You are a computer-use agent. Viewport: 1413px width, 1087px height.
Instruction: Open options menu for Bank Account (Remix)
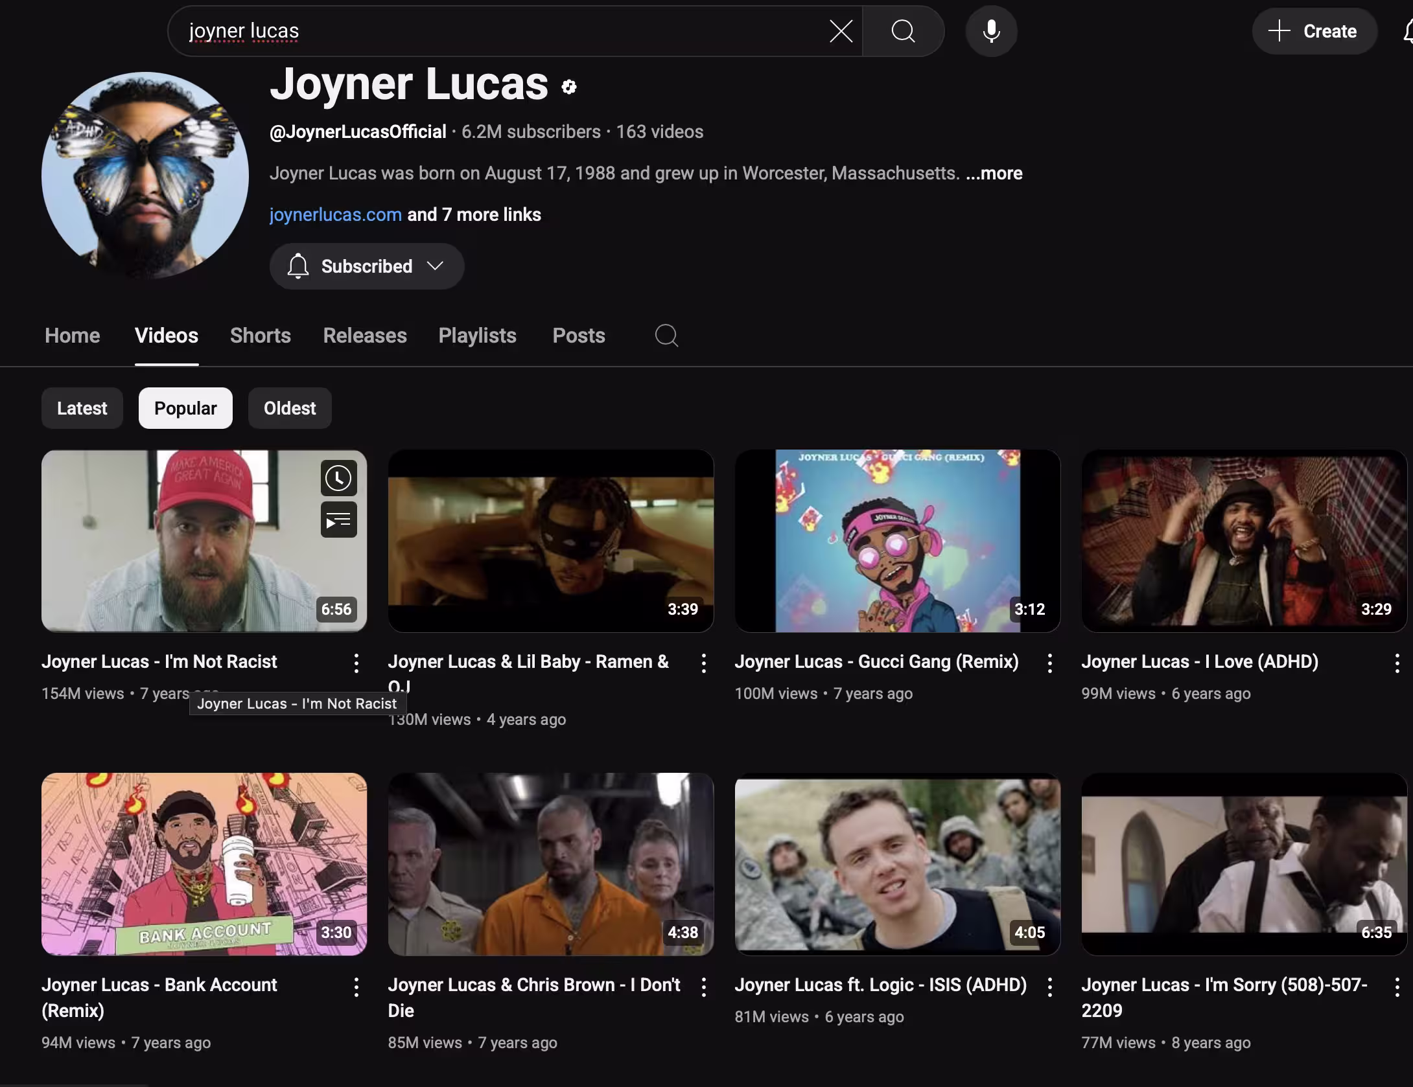tap(356, 987)
